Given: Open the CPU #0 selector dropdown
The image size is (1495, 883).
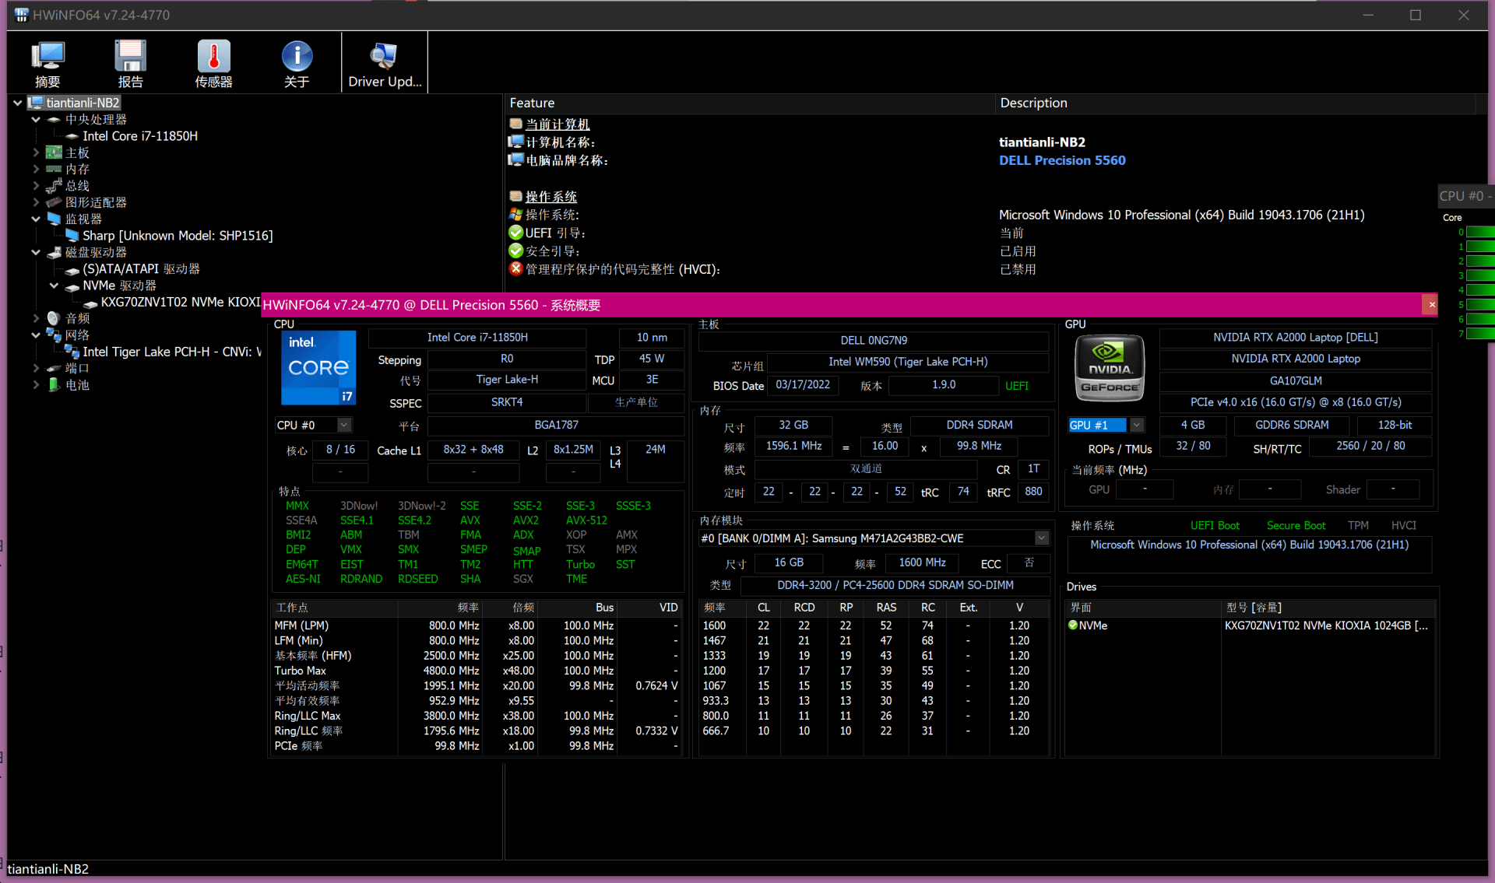Looking at the screenshot, I should [344, 425].
